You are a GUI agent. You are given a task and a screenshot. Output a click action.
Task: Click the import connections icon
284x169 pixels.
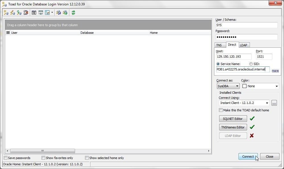pos(58,12)
